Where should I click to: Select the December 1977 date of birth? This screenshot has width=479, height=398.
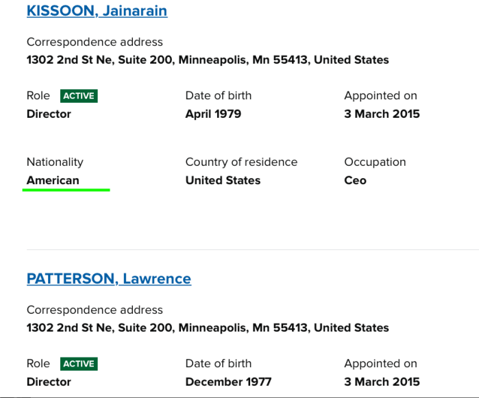(228, 382)
